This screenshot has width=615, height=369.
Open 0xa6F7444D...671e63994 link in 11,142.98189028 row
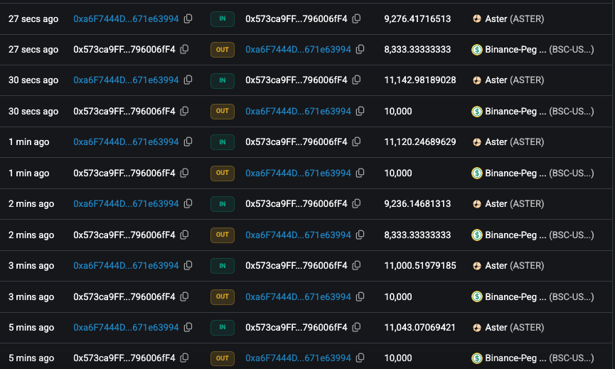point(126,80)
